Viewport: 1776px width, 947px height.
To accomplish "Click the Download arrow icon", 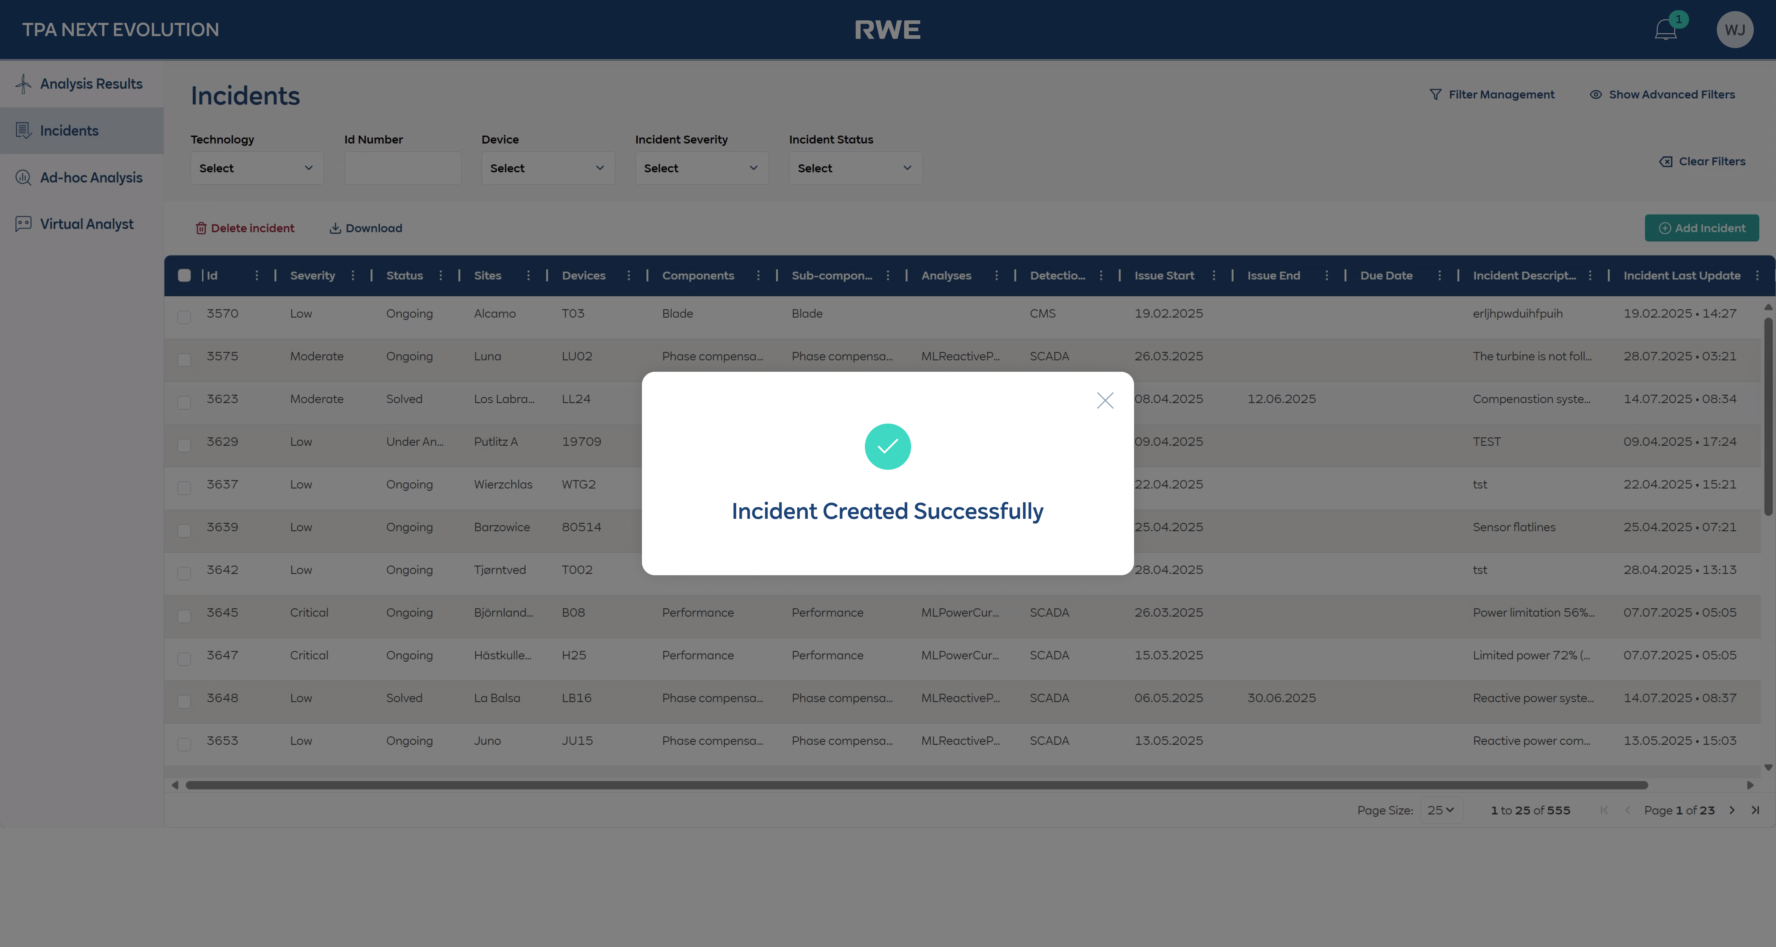I will [x=335, y=228].
